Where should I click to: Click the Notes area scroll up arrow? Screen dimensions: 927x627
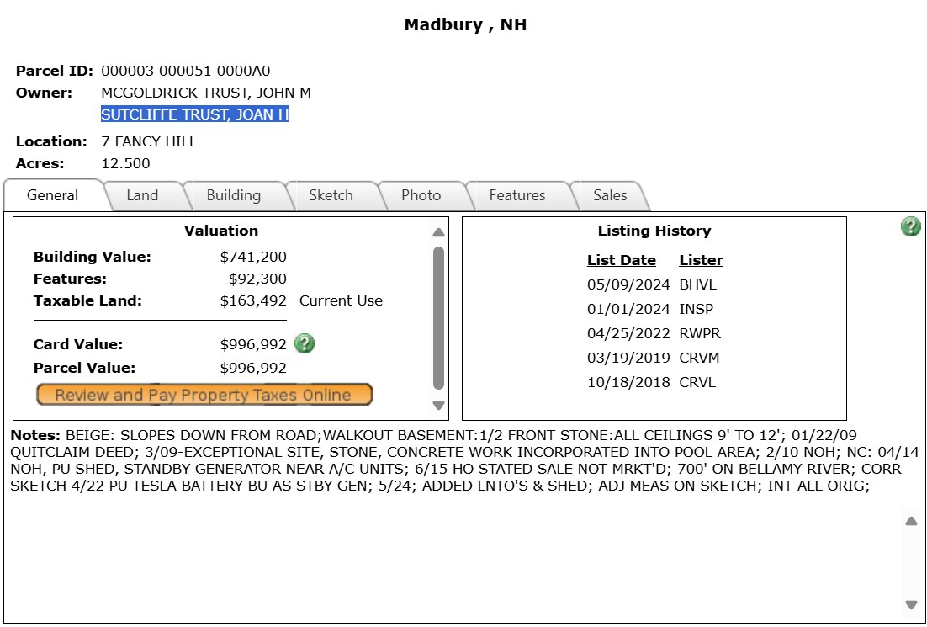point(910,521)
